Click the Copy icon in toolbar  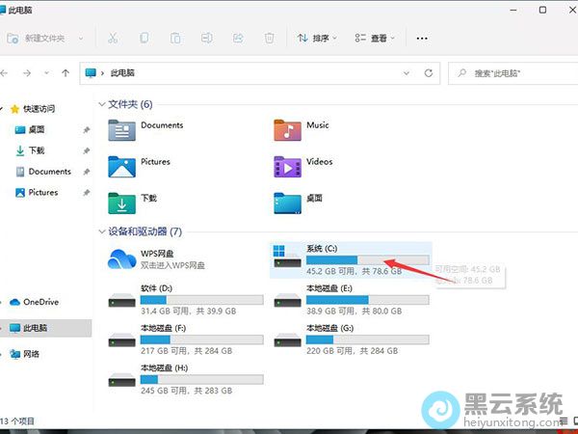click(144, 39)
